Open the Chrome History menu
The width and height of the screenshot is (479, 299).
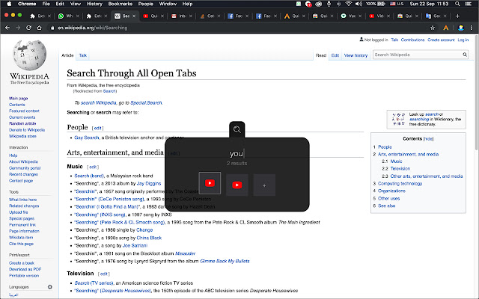coord(94,4)
